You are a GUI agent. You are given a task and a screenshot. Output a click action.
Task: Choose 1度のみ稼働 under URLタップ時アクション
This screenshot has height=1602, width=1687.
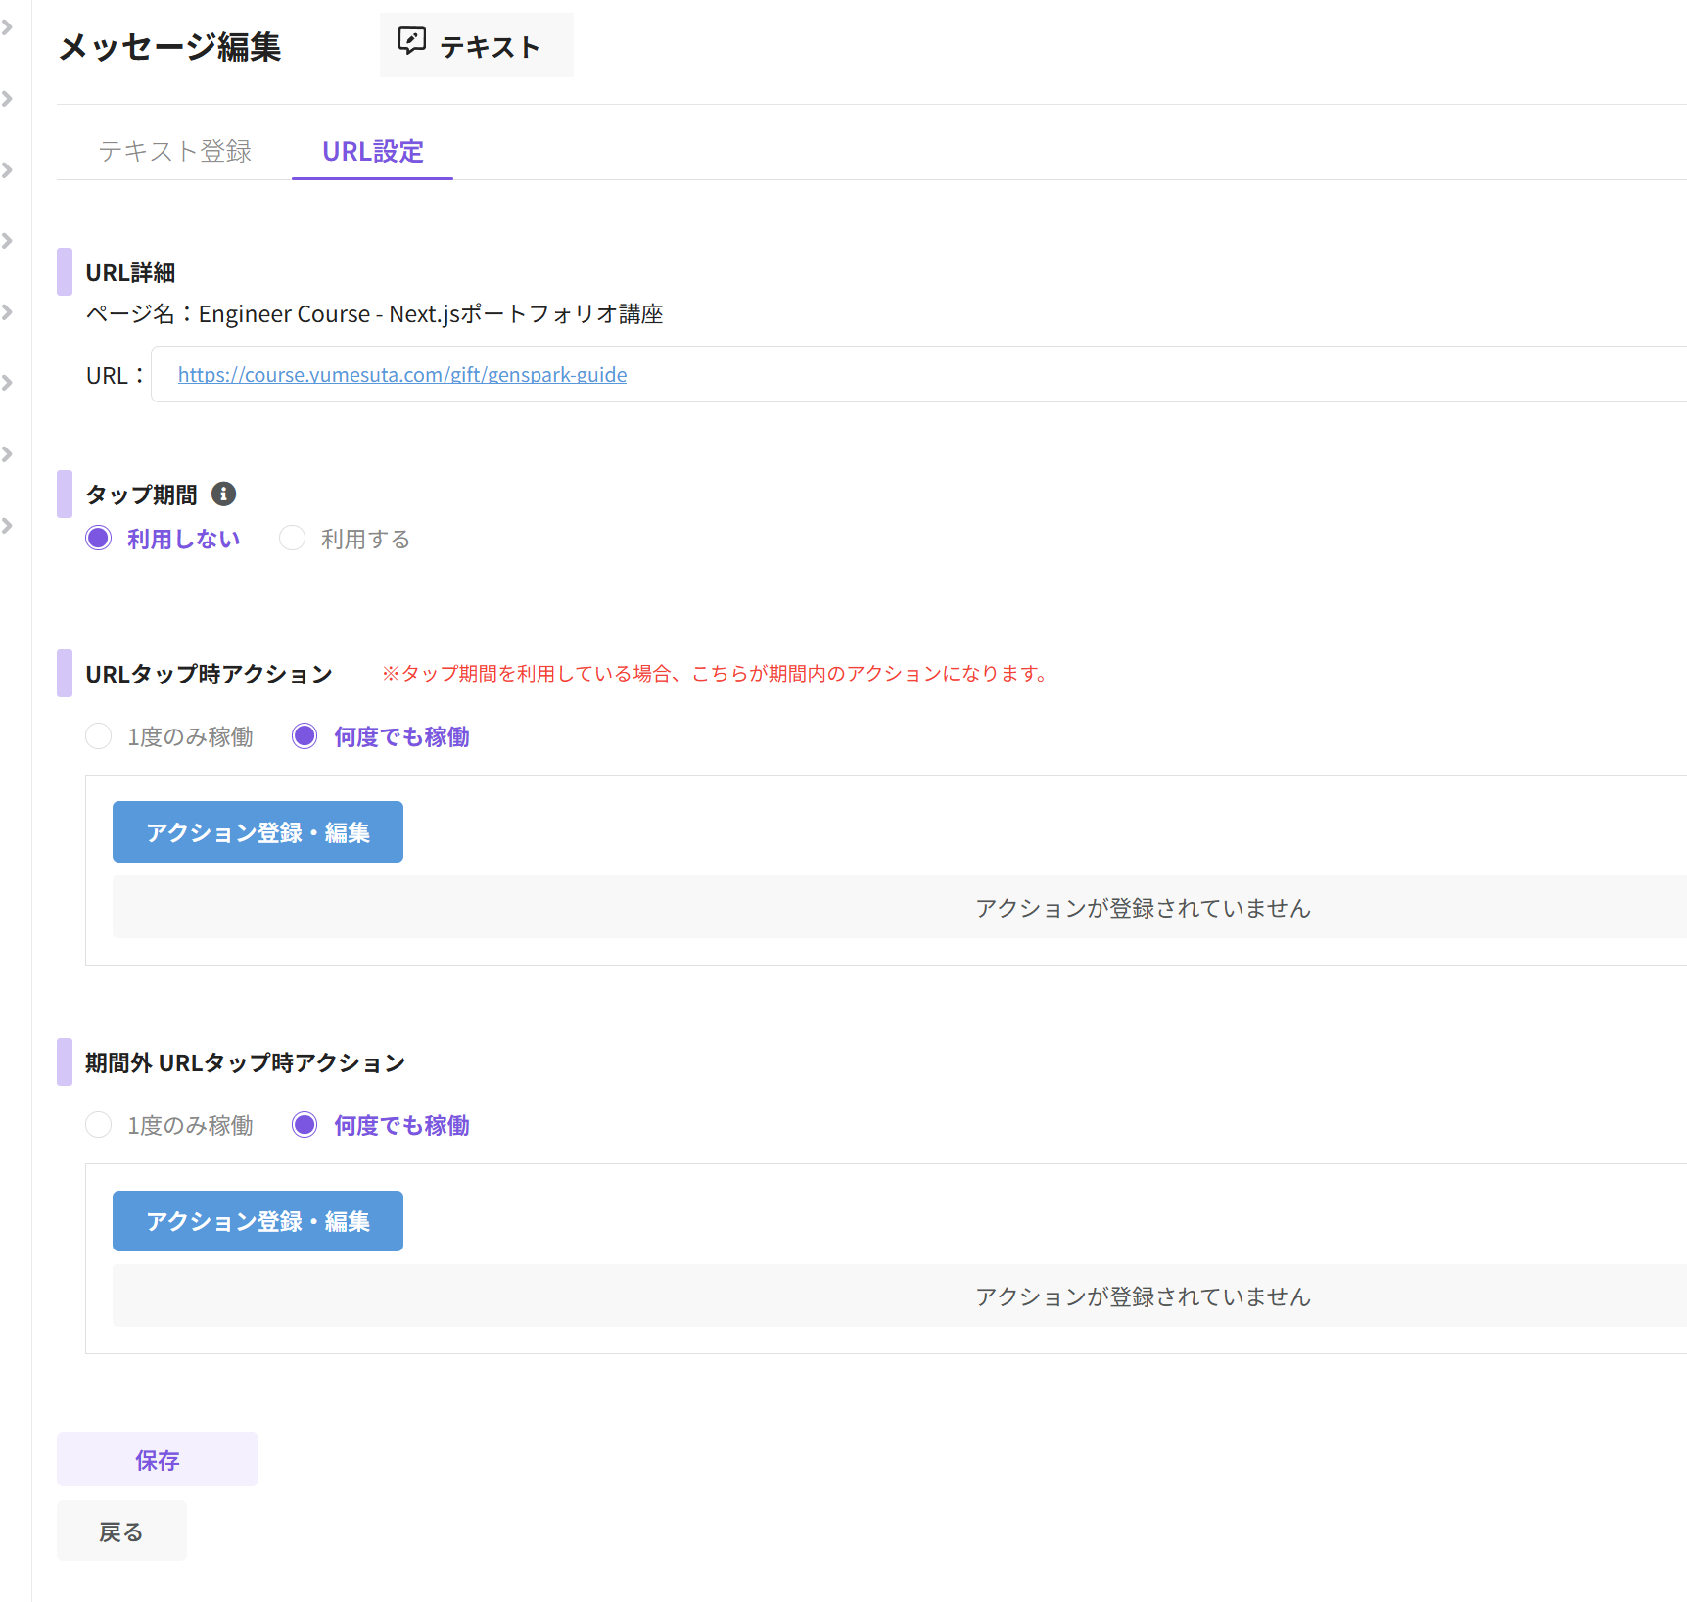(99, 736)
